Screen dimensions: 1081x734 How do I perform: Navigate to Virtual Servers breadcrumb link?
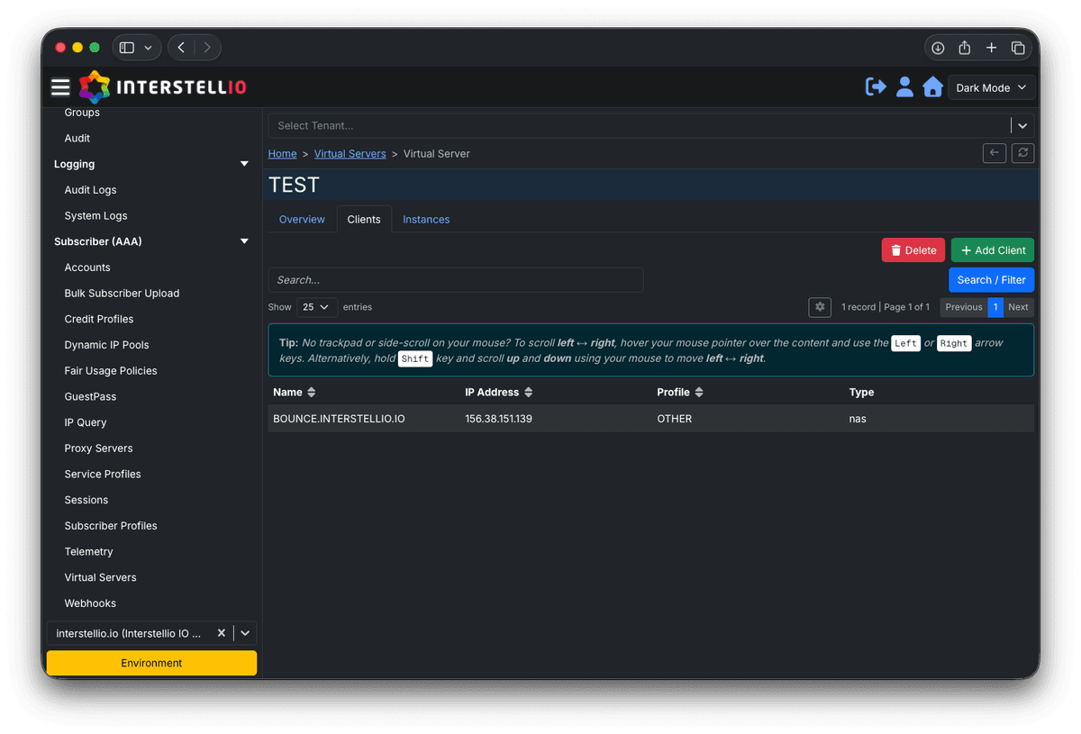350,153
